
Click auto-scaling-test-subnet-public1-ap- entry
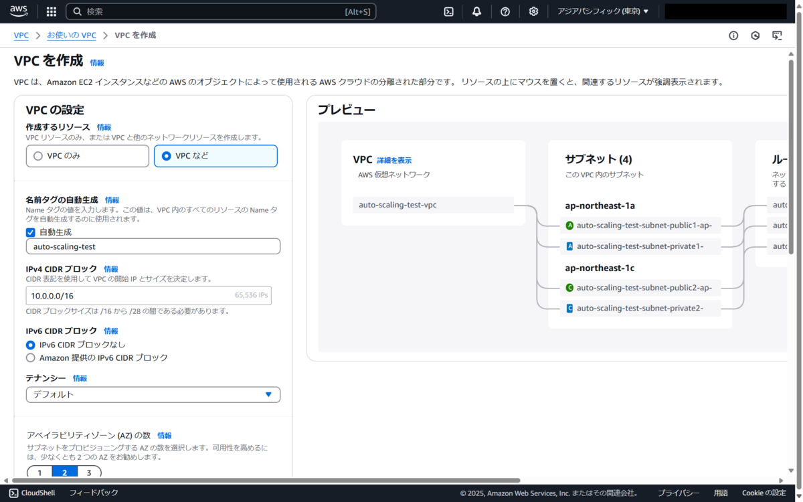[640, 226]
